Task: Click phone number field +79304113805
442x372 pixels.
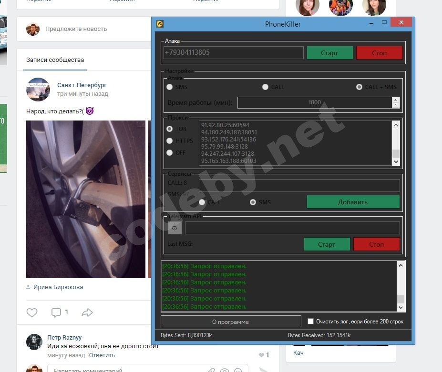Action: coord(234,53)
